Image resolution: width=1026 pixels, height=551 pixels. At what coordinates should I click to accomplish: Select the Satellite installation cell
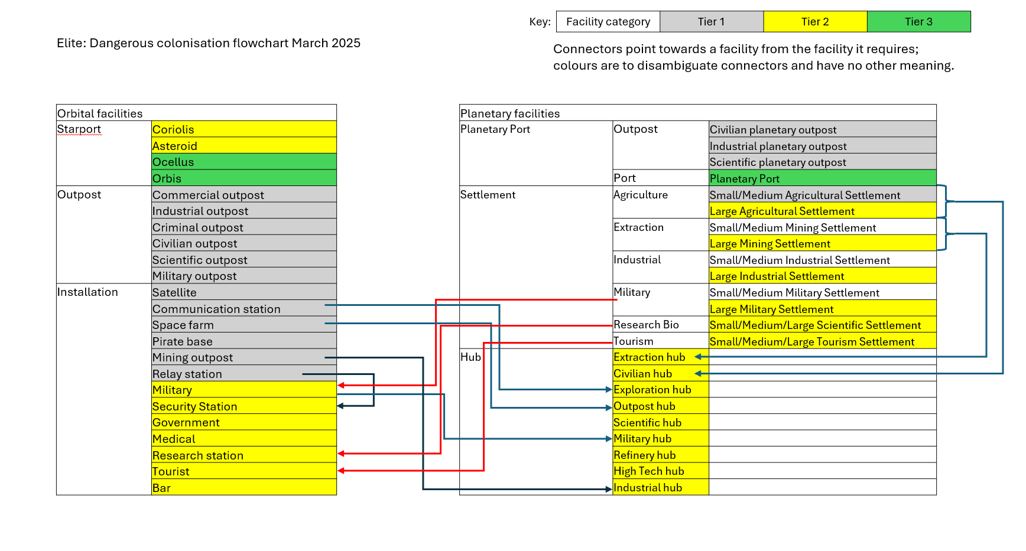[244, 292]
